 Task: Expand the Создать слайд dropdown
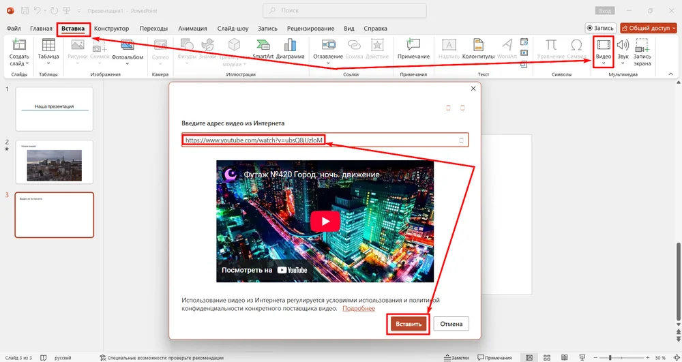19,64
